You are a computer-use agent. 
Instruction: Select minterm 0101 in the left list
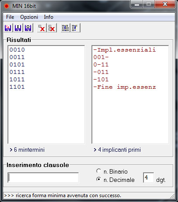17,65
